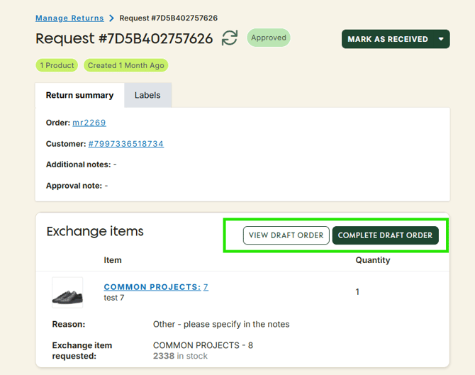Switch to the Labels tab
This screenshot has width=475, height=375.
[147, 95]
